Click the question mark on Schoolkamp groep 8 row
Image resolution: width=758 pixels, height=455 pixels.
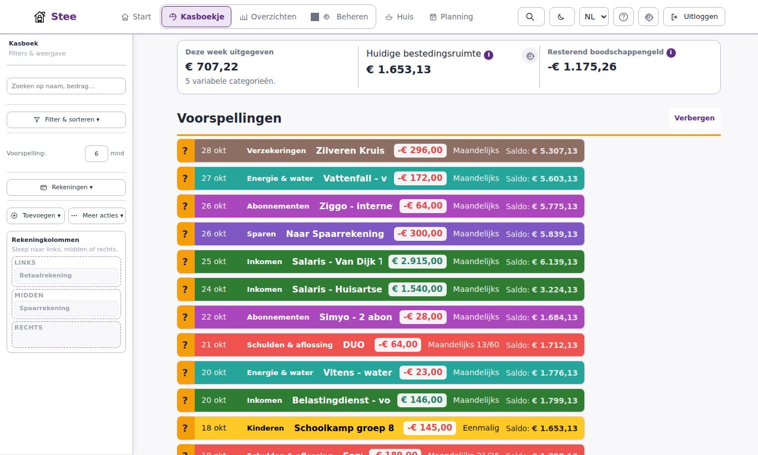(185, 428)
